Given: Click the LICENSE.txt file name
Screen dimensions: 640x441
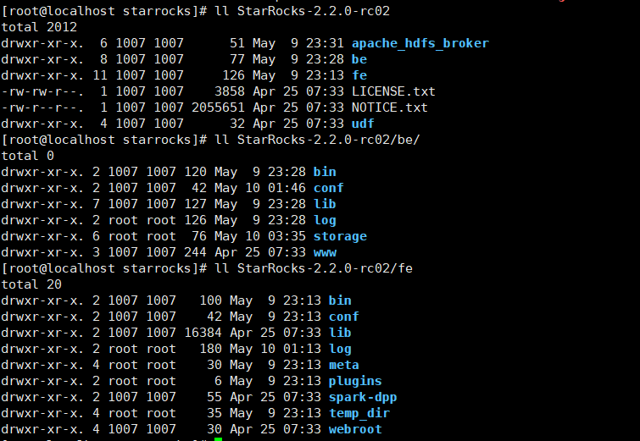Looking at the screenshot, I should pyautogui.click(x=393, y=91).
